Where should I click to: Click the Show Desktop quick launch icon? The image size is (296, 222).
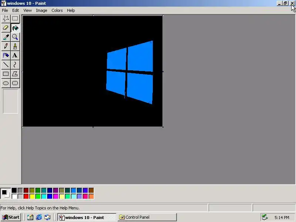(30, 218)
